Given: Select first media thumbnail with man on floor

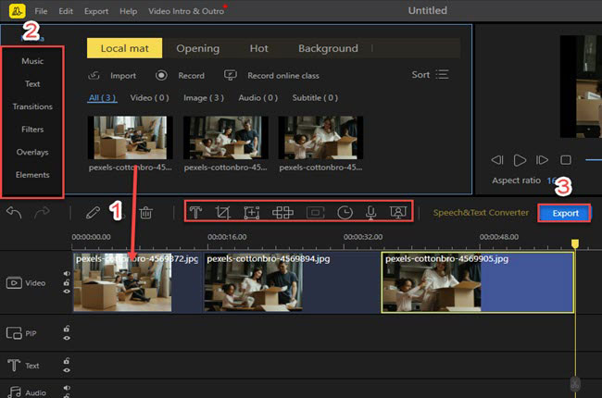Looking at the screenshot, I should (131, 138).
